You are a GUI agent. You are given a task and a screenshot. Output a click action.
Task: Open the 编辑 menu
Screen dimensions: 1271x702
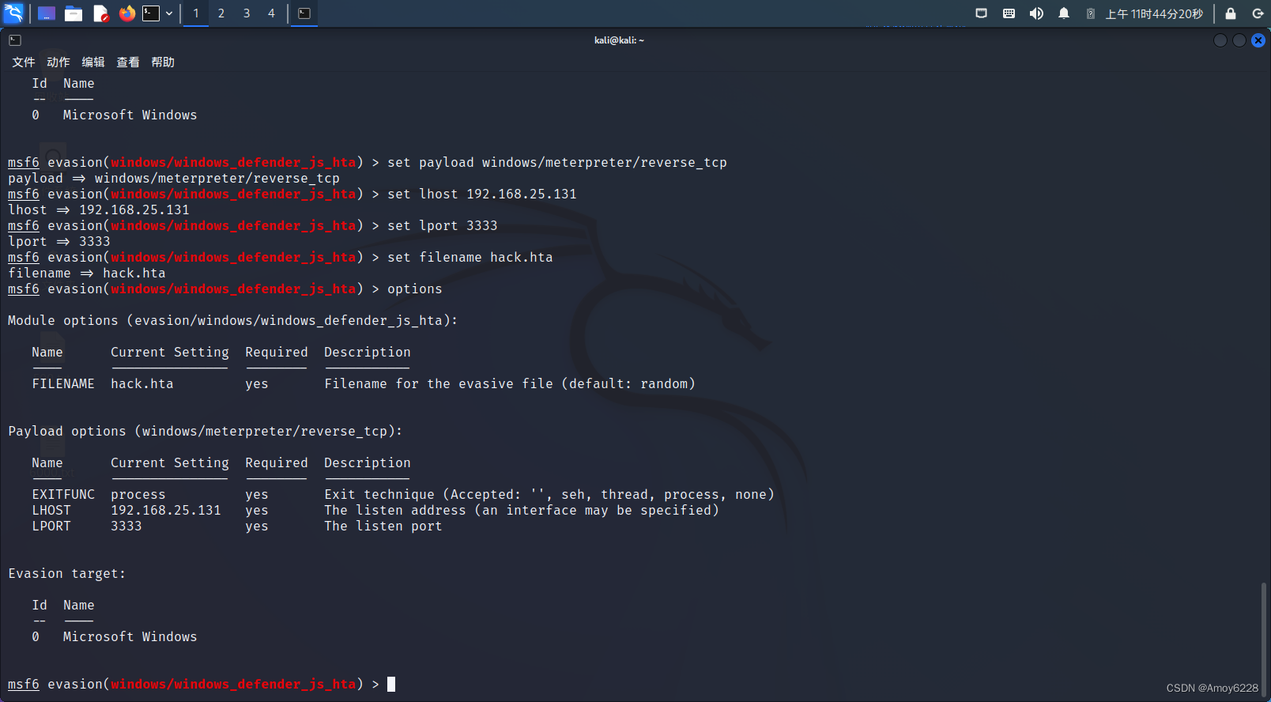(93, 62)
